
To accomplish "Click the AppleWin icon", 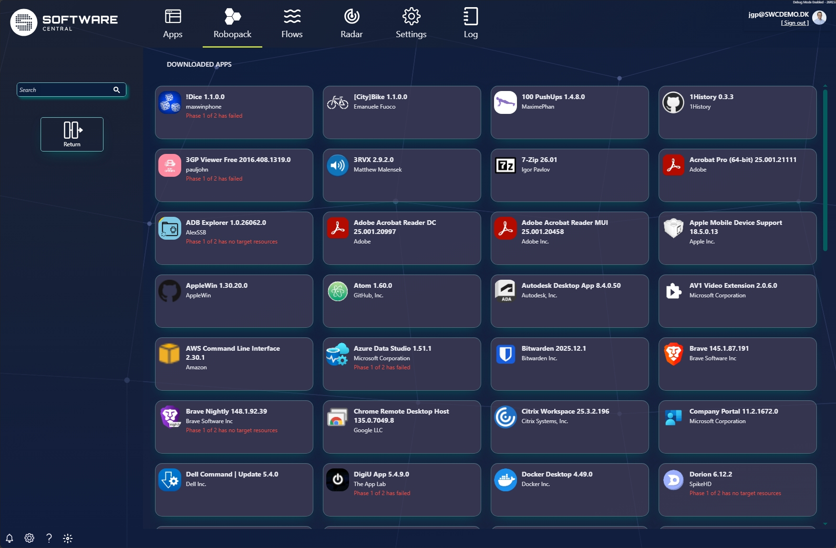I will pos(170,291).
